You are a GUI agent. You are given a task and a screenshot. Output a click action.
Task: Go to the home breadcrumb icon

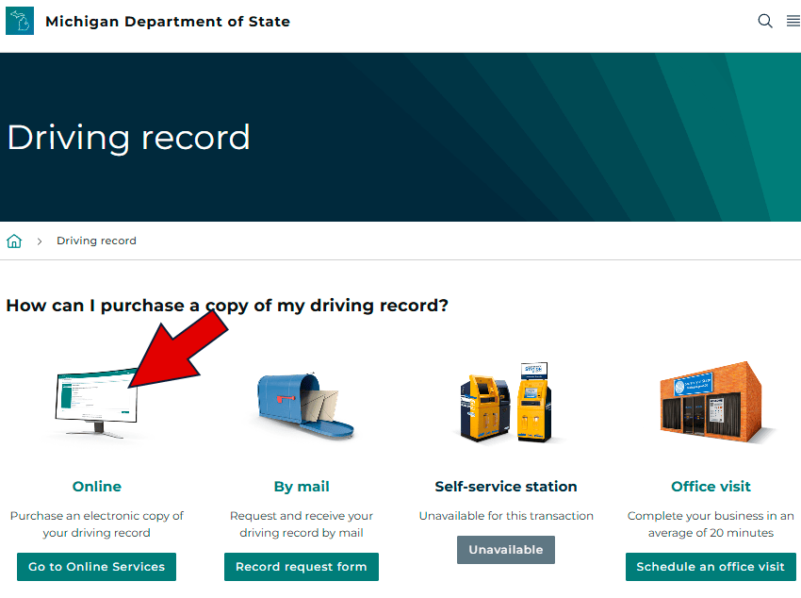14,241
